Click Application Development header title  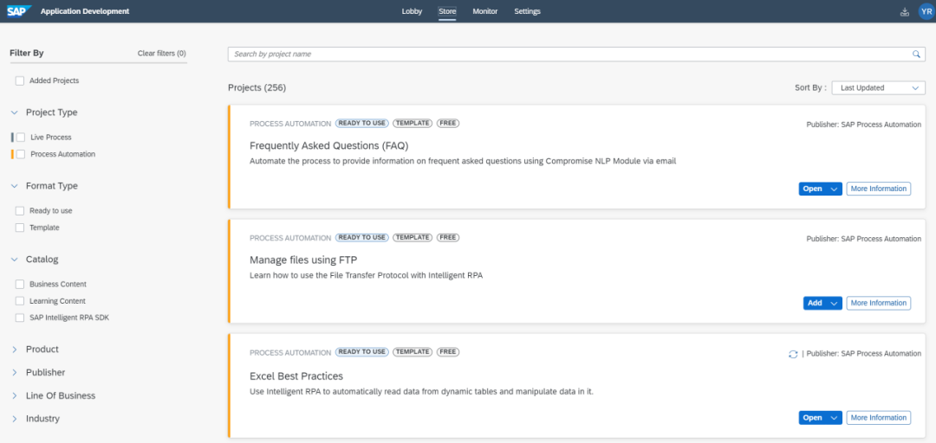pos(85,11)
